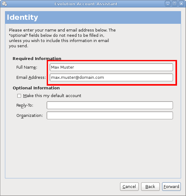The image size is (186, 196).
Task: Focus the Full Name text field
Action: [x=111, y=67]
